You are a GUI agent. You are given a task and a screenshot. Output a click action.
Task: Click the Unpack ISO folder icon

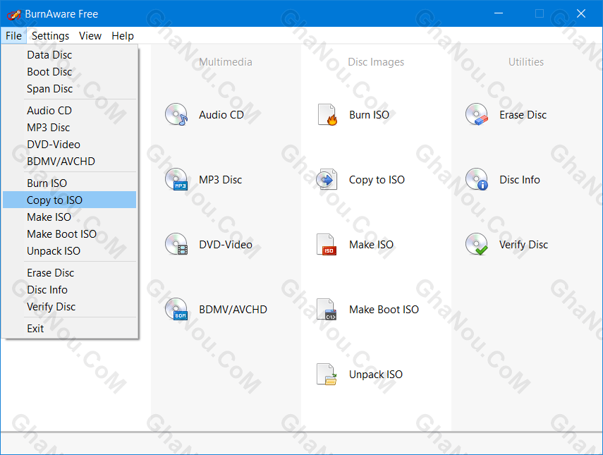(327, 375)
